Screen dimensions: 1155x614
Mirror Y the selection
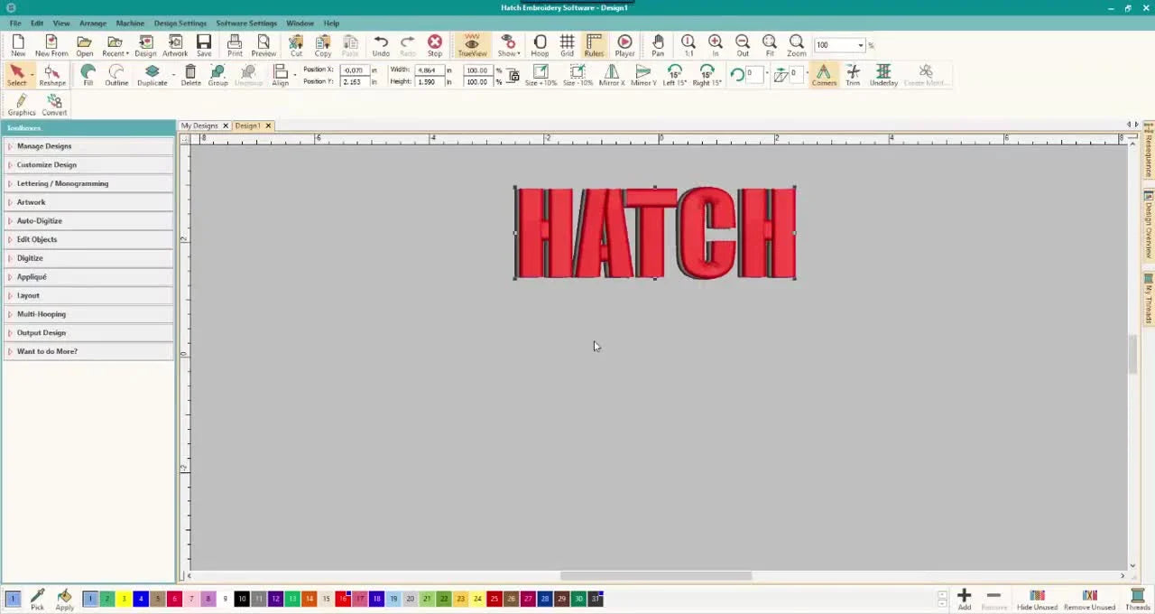click(x=643, y=75)
